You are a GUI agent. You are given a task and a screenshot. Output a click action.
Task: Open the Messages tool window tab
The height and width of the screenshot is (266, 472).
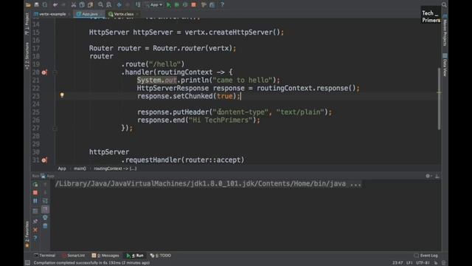pos(105,256)
